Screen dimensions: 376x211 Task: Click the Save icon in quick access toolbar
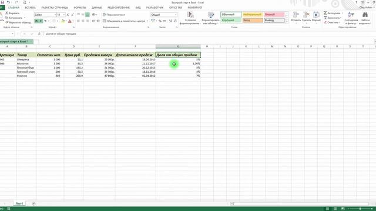tap(2, 2)
